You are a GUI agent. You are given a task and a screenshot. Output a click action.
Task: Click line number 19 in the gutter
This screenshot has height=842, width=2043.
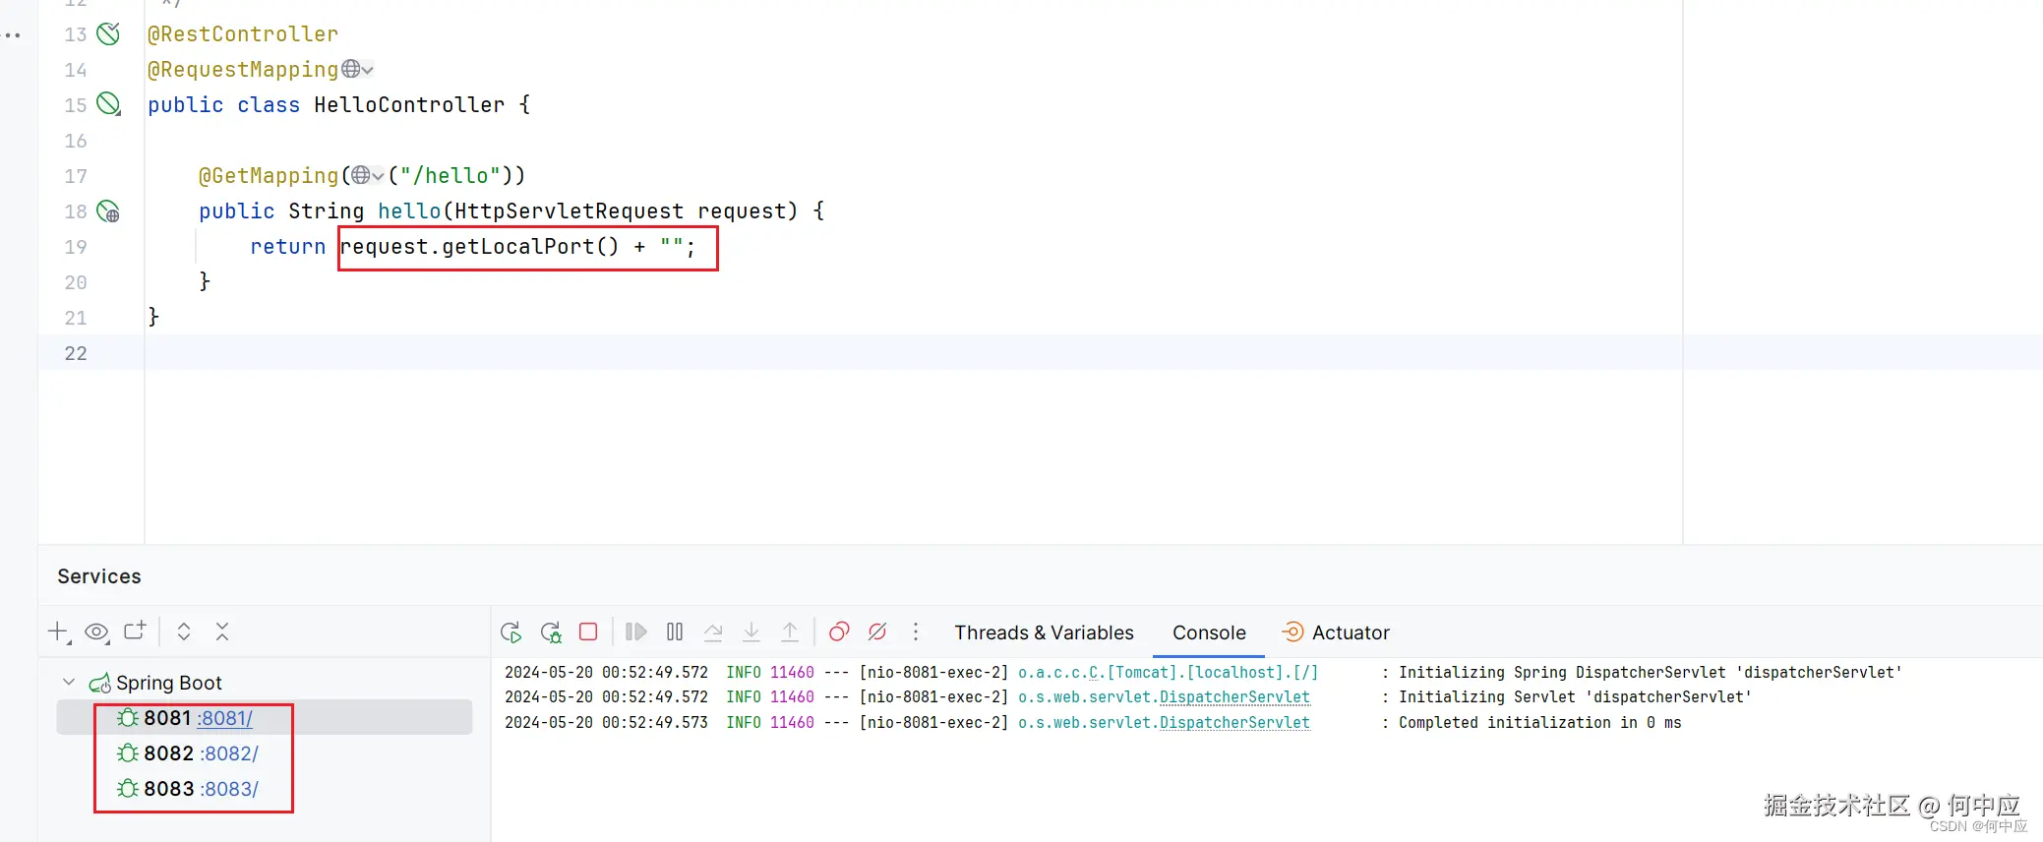(76, 247)
